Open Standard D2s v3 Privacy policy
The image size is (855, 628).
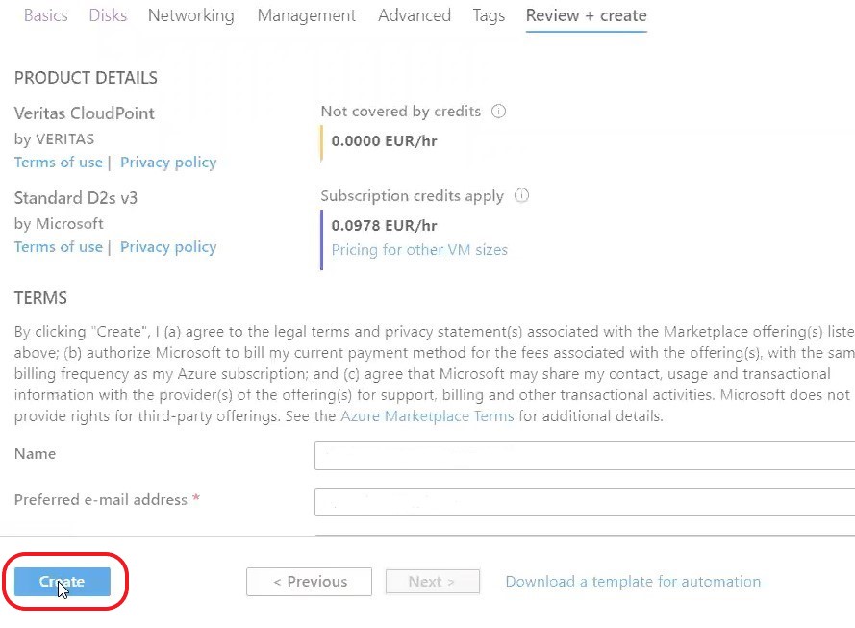(168, 247)
